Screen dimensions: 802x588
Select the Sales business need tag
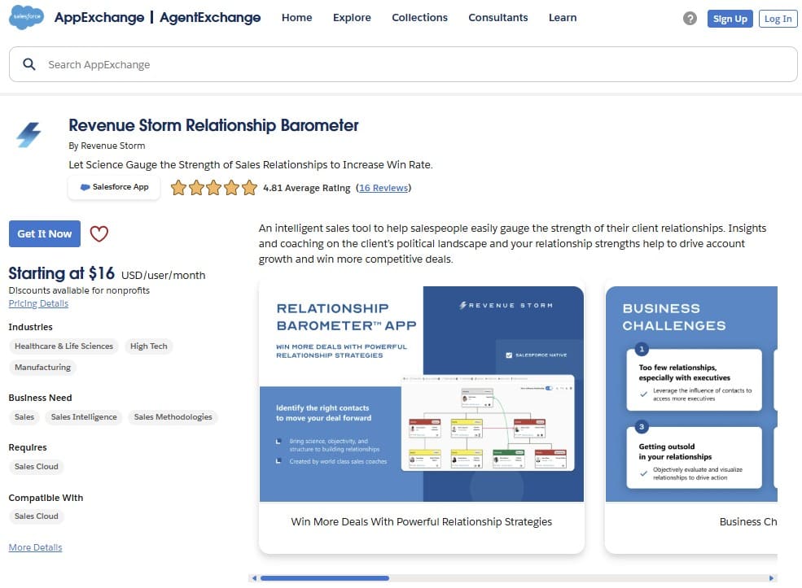(x=24, y=417)
